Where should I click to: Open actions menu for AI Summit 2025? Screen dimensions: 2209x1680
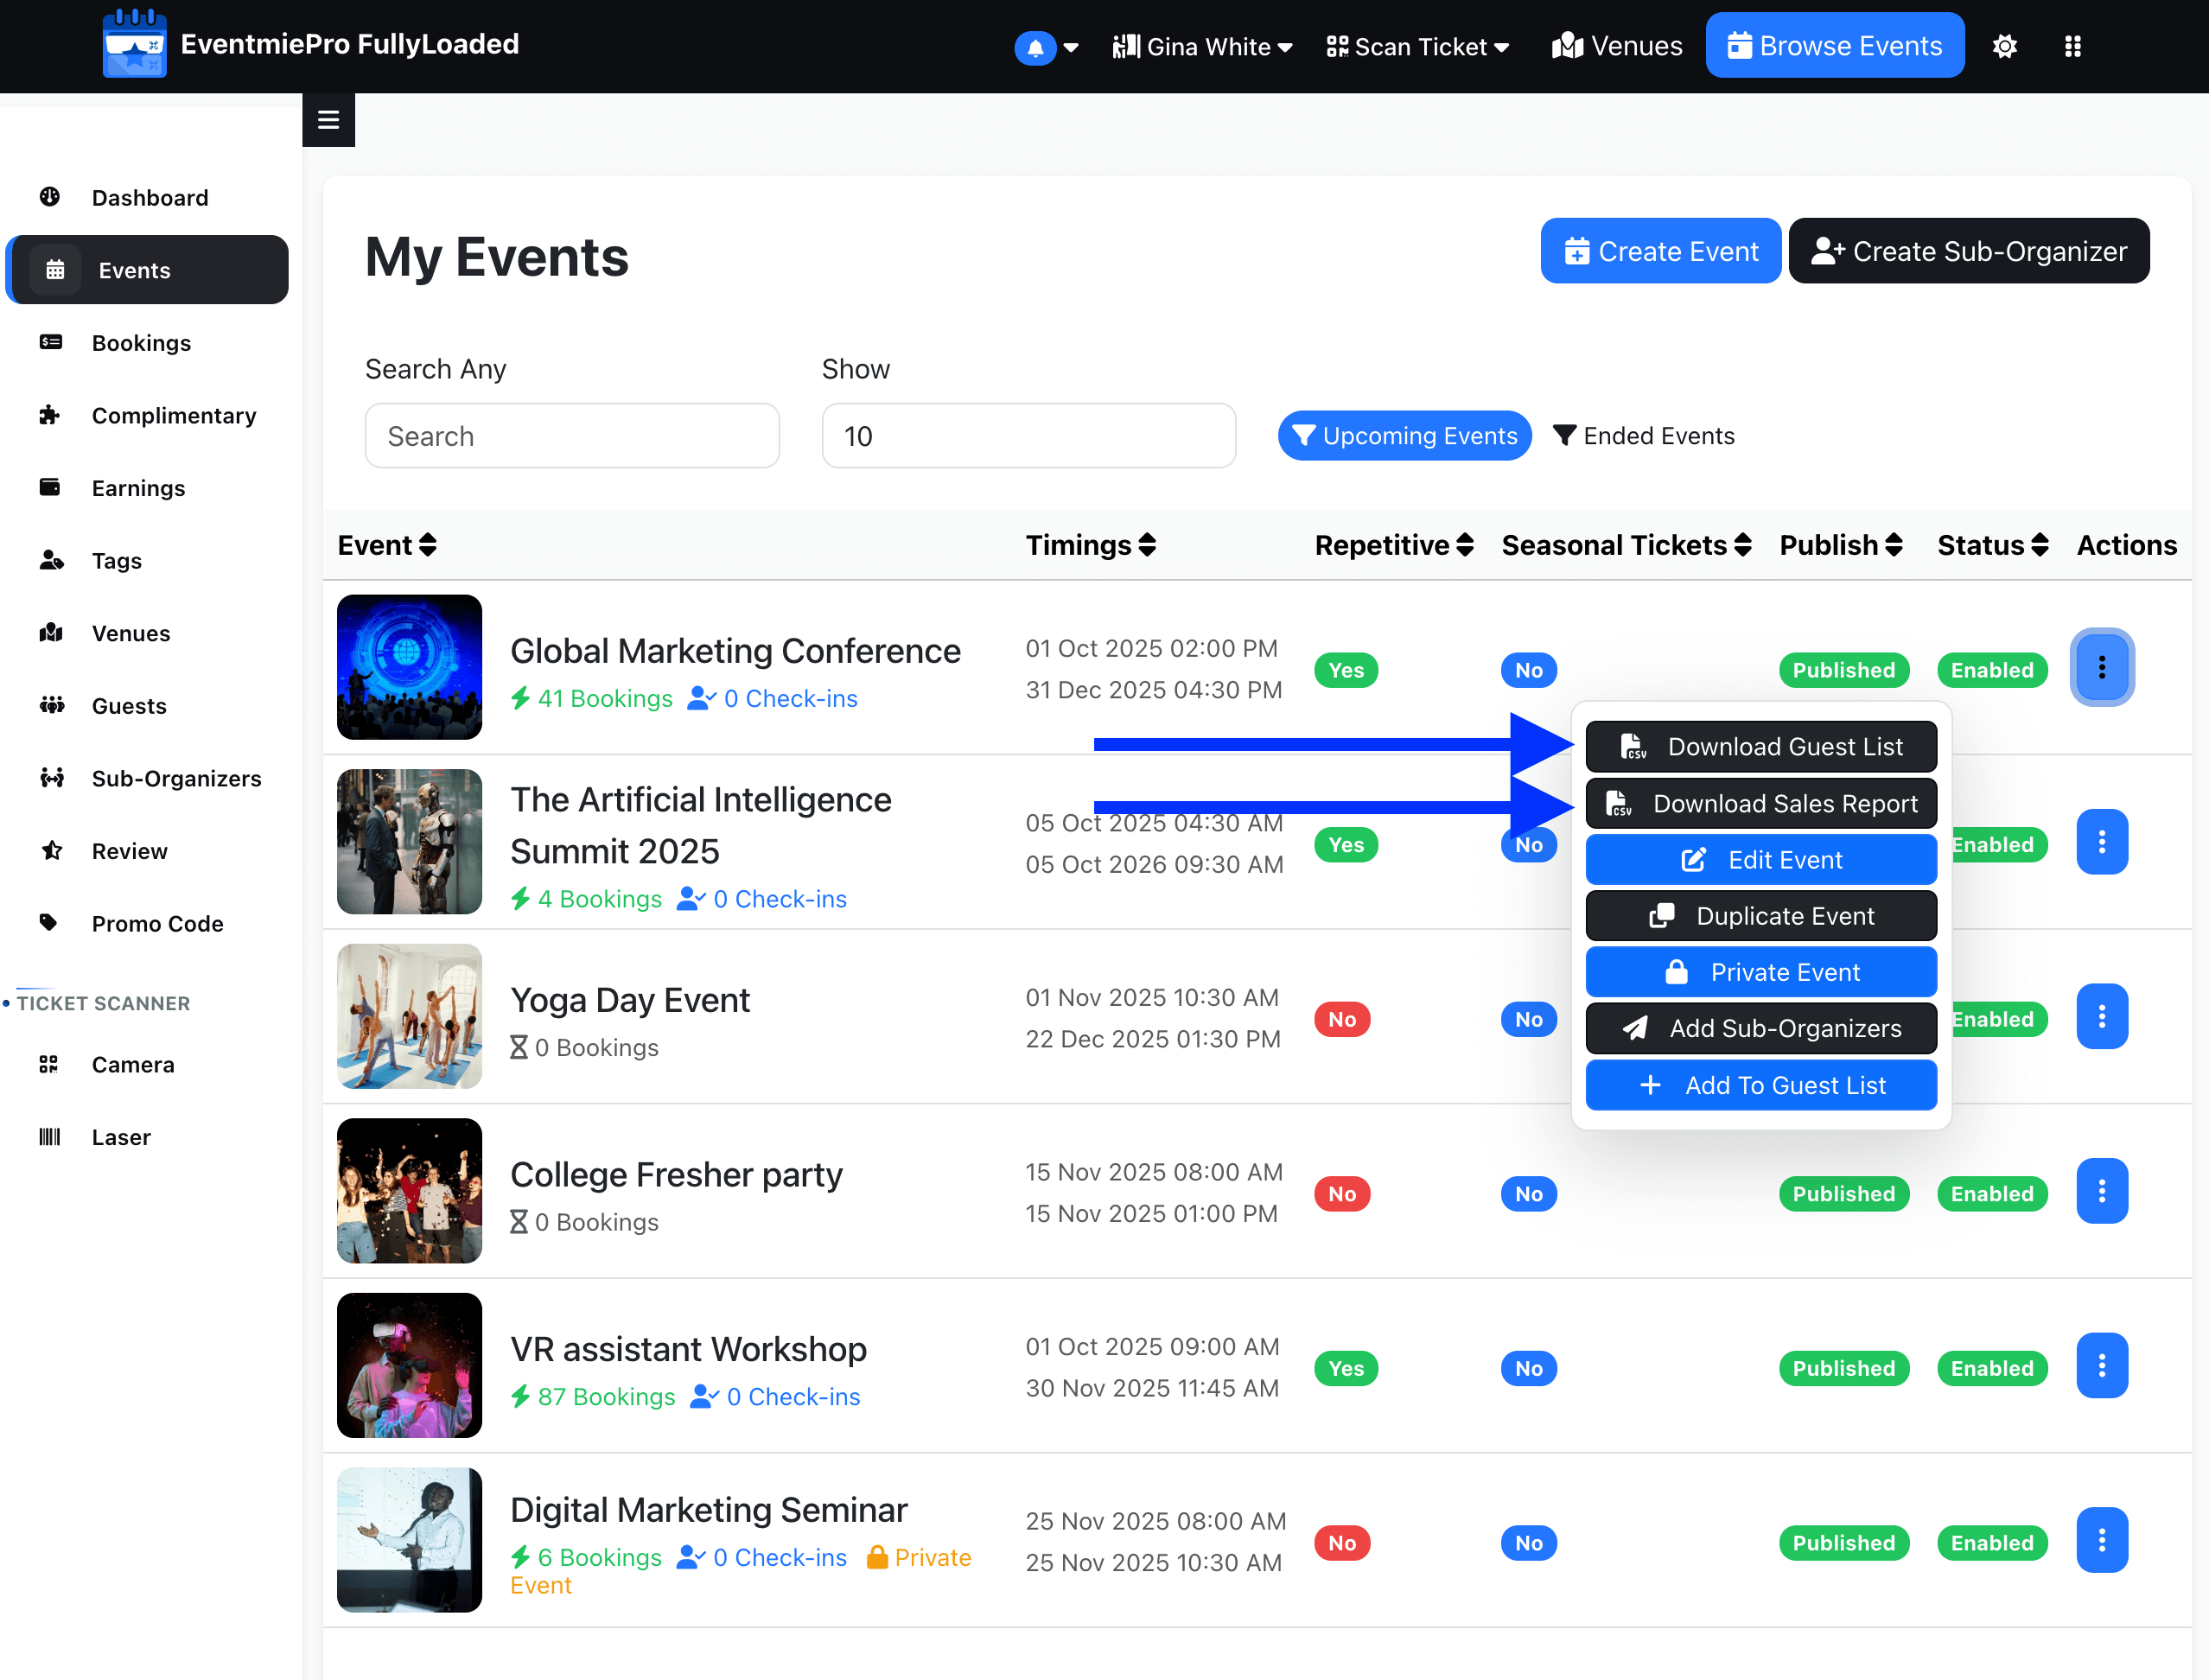(2101, 842)
